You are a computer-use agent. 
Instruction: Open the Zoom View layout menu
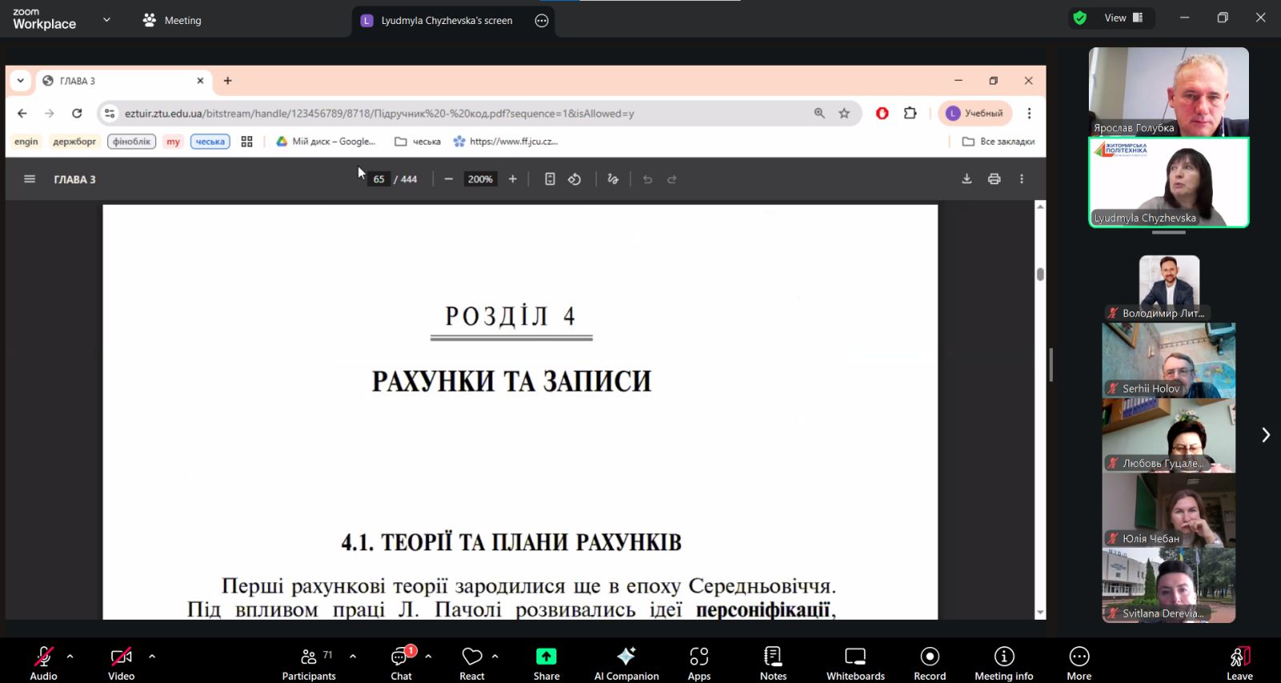coord(1123,18)
